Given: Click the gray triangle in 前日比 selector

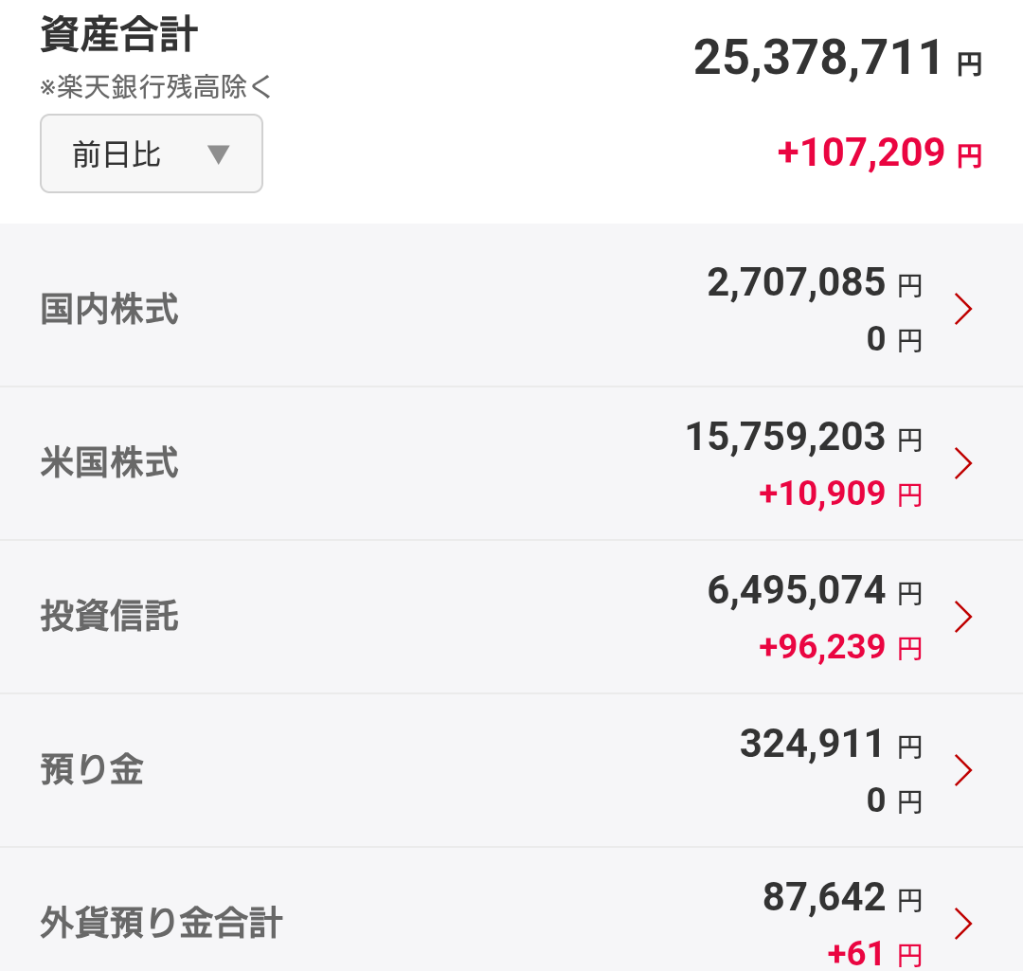Looking at the screenshot, I should (218, 154).
